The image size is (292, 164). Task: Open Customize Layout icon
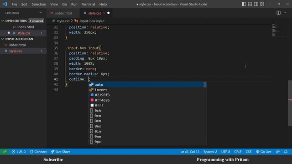pos(262,4)
